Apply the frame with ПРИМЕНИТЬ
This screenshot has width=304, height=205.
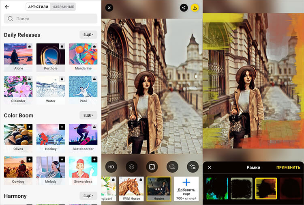[288, 167]
